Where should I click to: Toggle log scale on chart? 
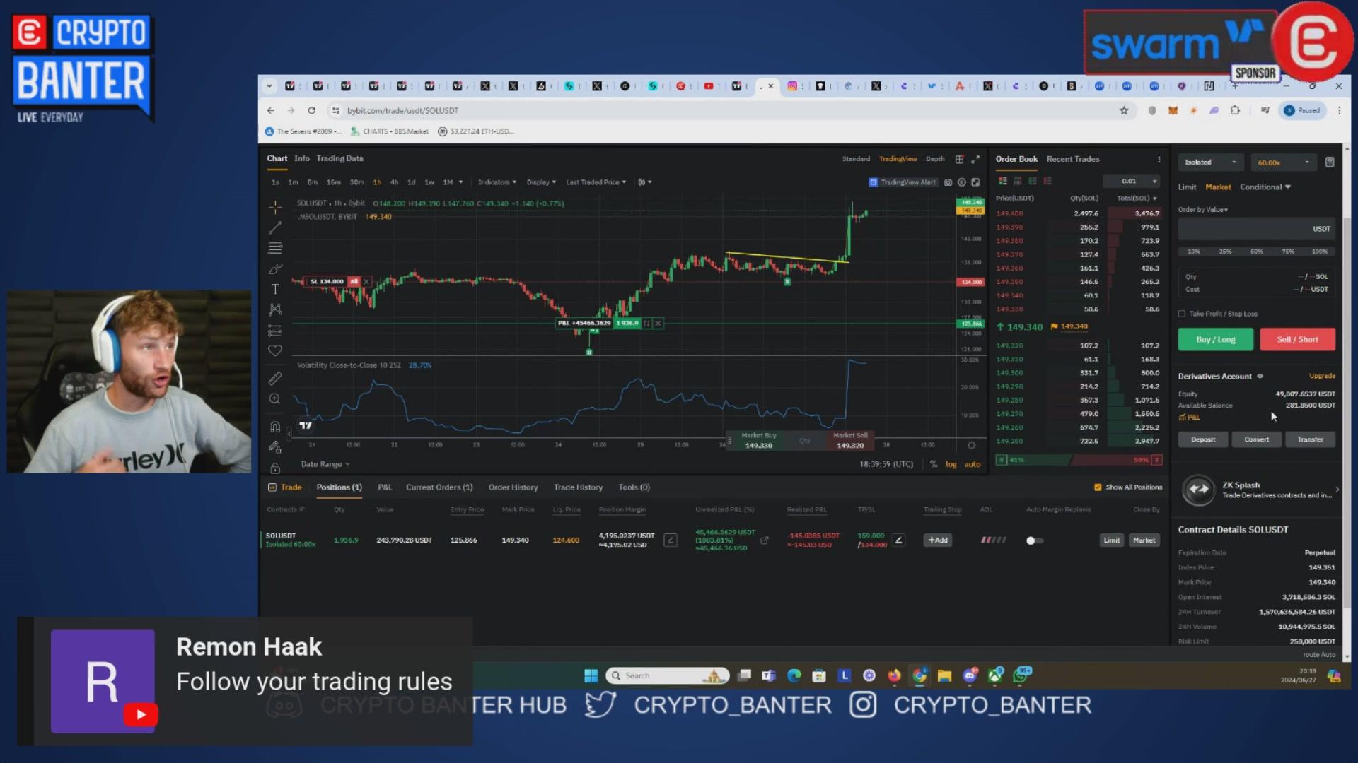(x=951, y=464)
